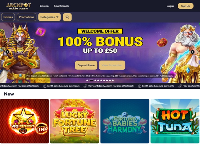This screenshot has width=200, height=150.
Task: Open the Promotions tab
Action: click(26, 17)
